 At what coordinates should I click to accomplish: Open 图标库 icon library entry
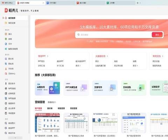point(6,64)
